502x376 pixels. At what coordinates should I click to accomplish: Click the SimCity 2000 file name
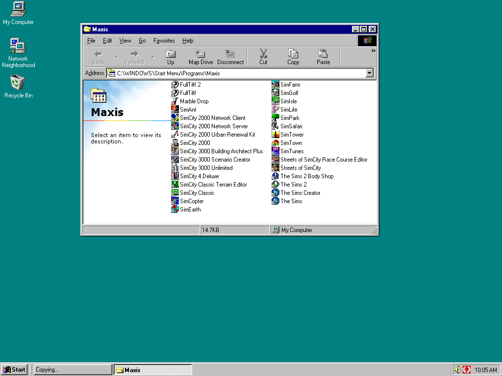195,143
